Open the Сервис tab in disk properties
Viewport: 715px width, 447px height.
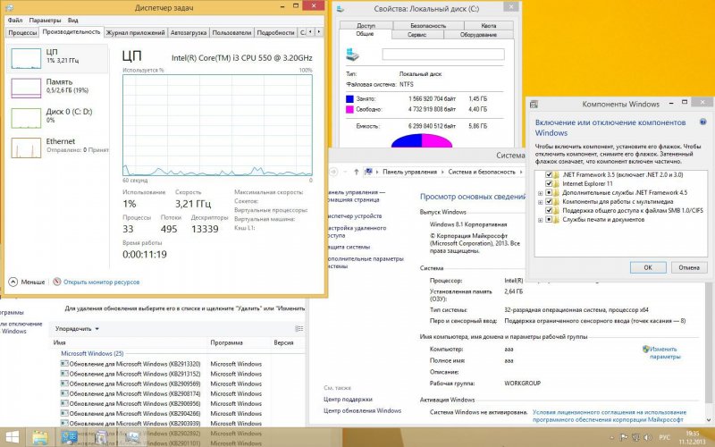416,35
